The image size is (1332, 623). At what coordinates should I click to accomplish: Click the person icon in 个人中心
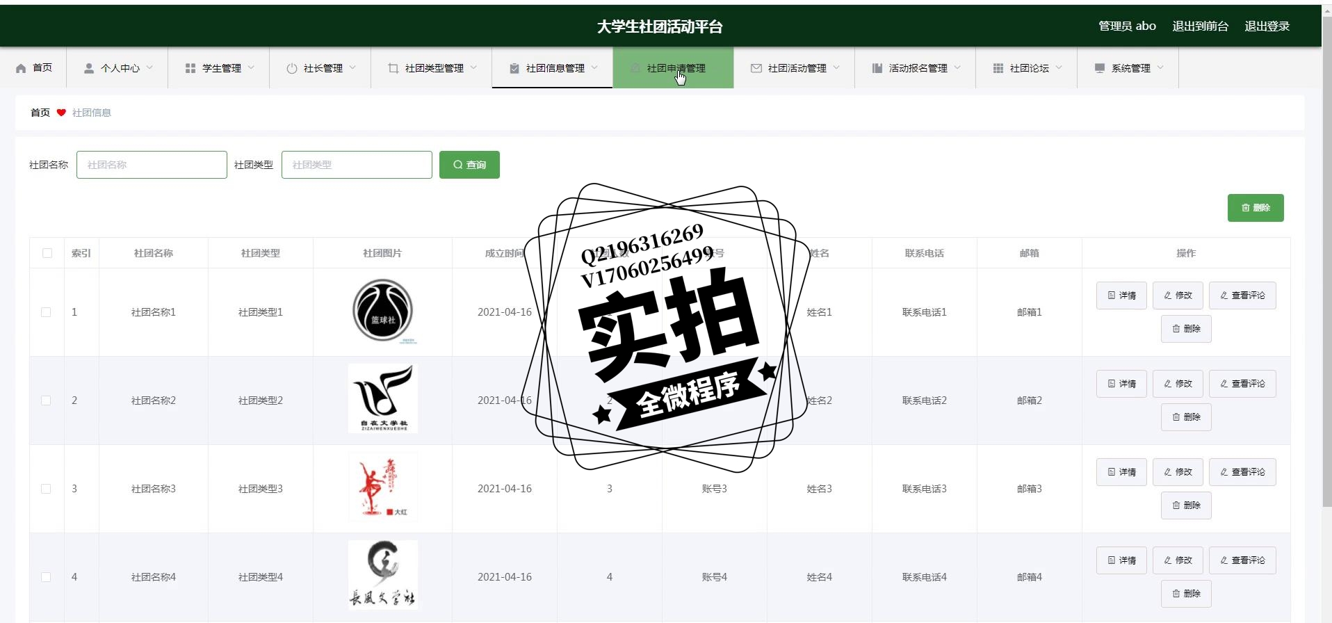pos(89,68)
